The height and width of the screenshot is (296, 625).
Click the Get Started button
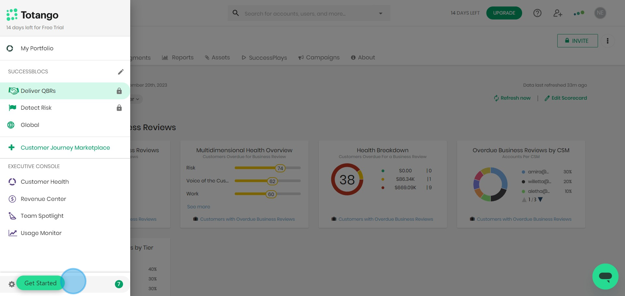click(x=40, y=283)
